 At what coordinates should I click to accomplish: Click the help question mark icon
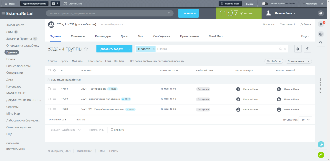click(321, 13)
